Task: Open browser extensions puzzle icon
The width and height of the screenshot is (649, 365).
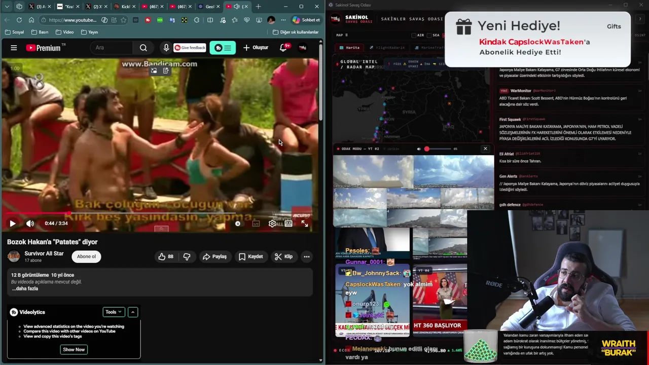Action: pyautogui.click(x=197, y=20)
